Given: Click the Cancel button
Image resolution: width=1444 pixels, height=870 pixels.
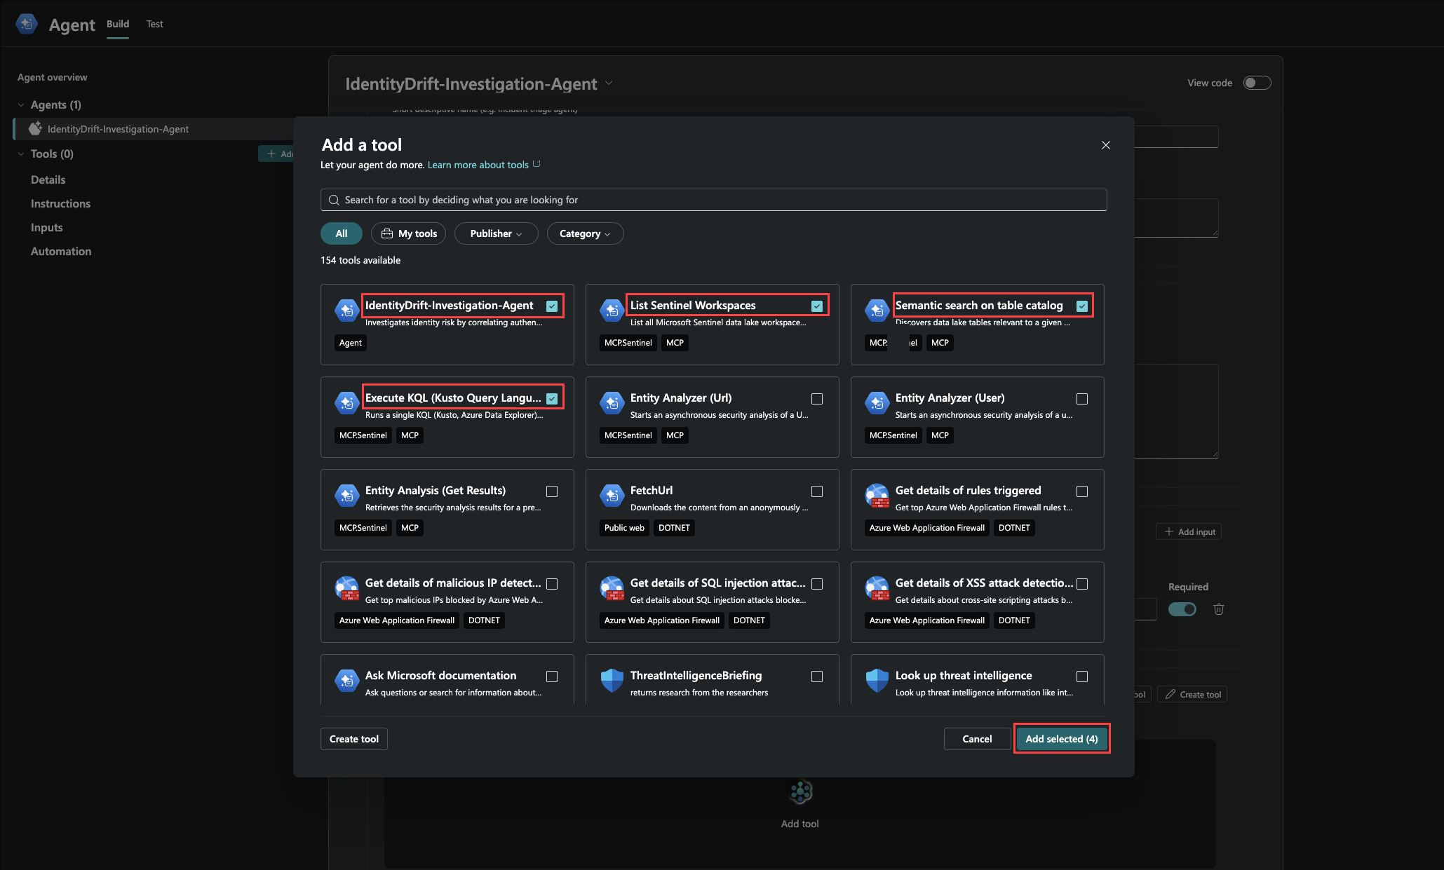Looking at the screenshot, I should click(x=977, y=739).
